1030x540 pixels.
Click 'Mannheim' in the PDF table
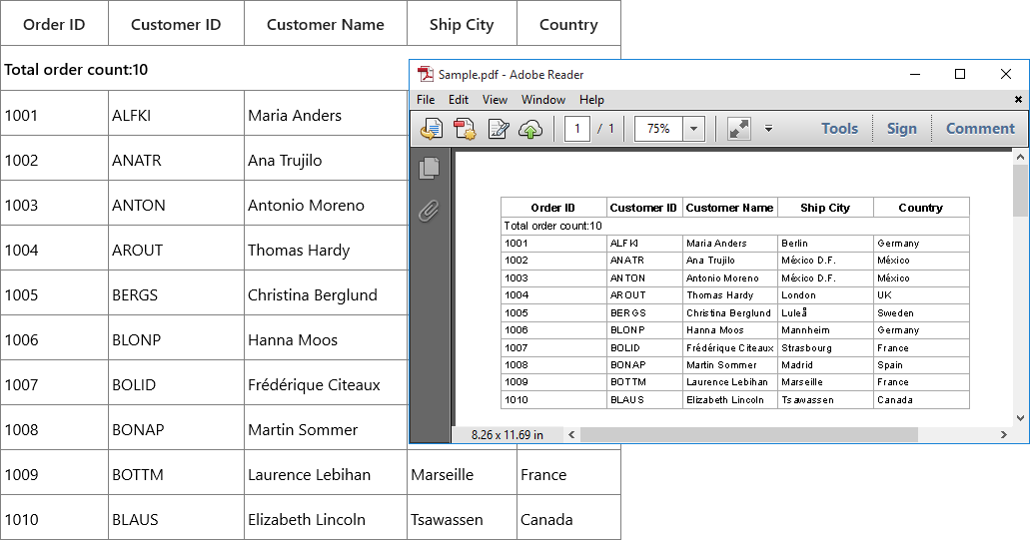(x=805, y=330)
